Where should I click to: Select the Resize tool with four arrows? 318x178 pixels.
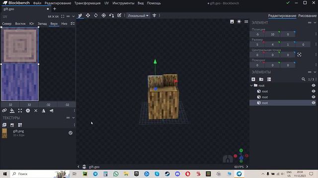click(x=88, y=15)
